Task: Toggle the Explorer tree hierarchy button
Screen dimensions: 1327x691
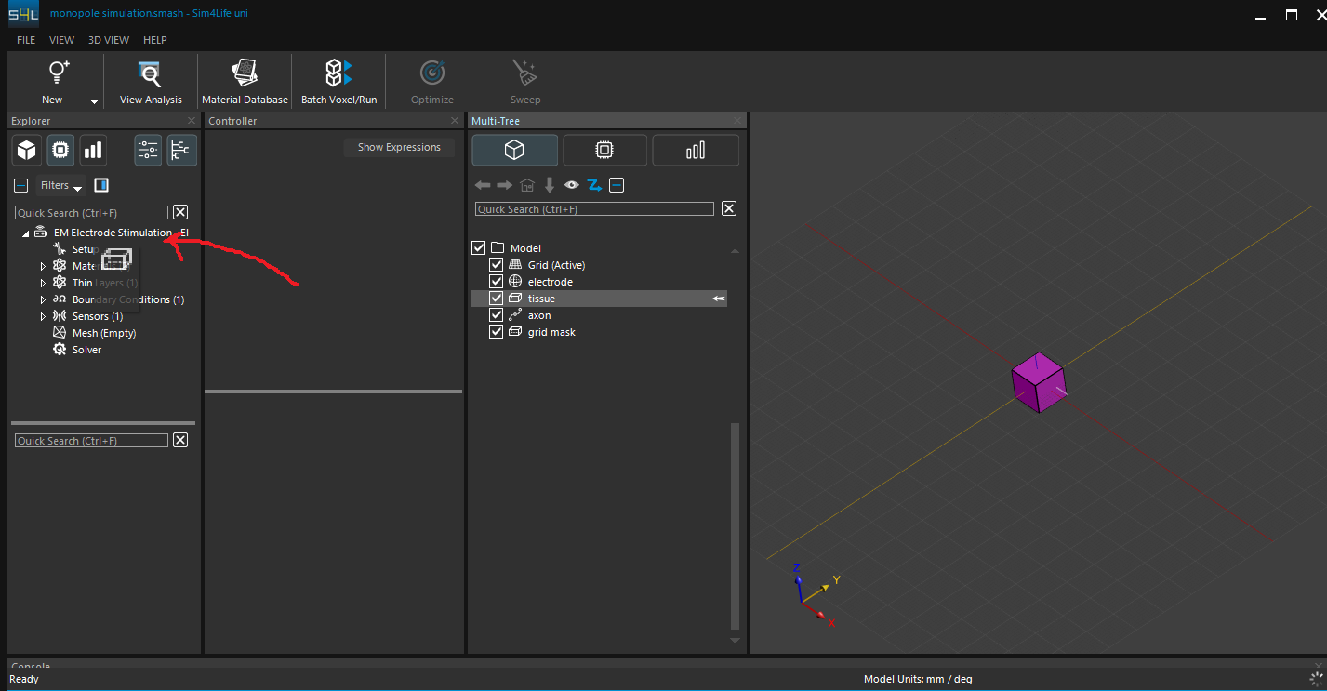Action: [x=181, y=150]
